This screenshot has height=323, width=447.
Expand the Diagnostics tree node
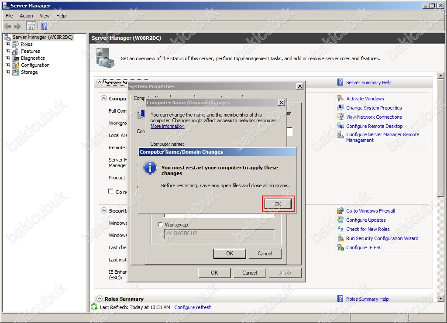pyautogui.click(x=8, y=58)
